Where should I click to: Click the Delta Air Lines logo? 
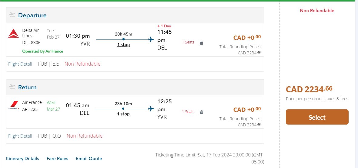click(x=13, y=33)
